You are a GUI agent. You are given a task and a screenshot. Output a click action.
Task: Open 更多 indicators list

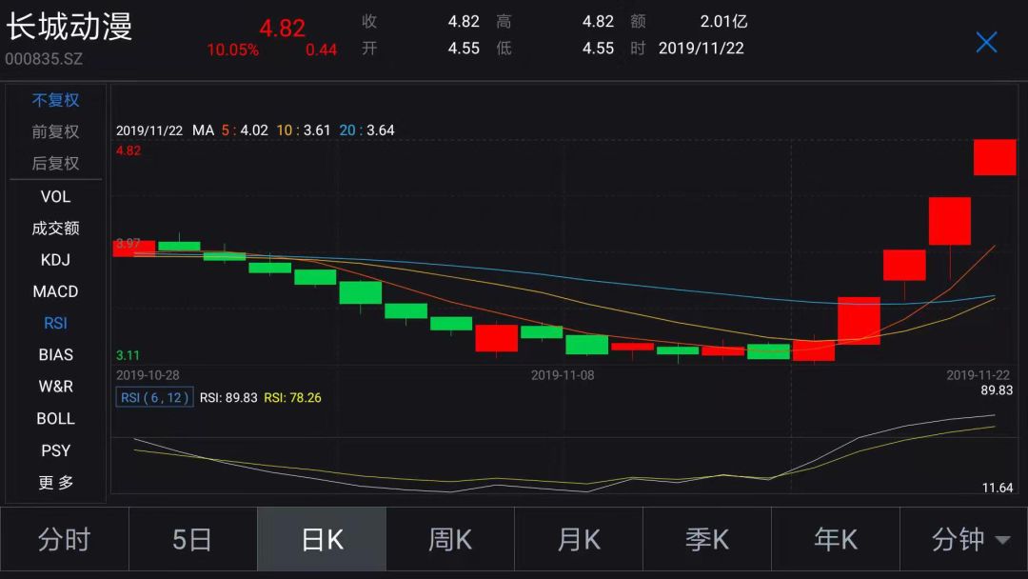coord(56,483)
